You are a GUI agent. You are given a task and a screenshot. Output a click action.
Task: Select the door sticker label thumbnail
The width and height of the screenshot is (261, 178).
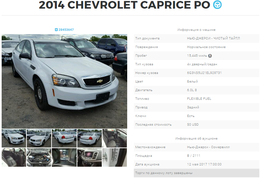(x=115, y=157)
